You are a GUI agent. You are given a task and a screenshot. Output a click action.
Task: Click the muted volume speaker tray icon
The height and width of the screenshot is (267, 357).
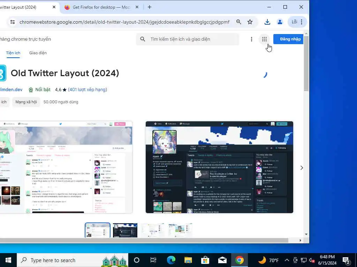coord(312,260)
